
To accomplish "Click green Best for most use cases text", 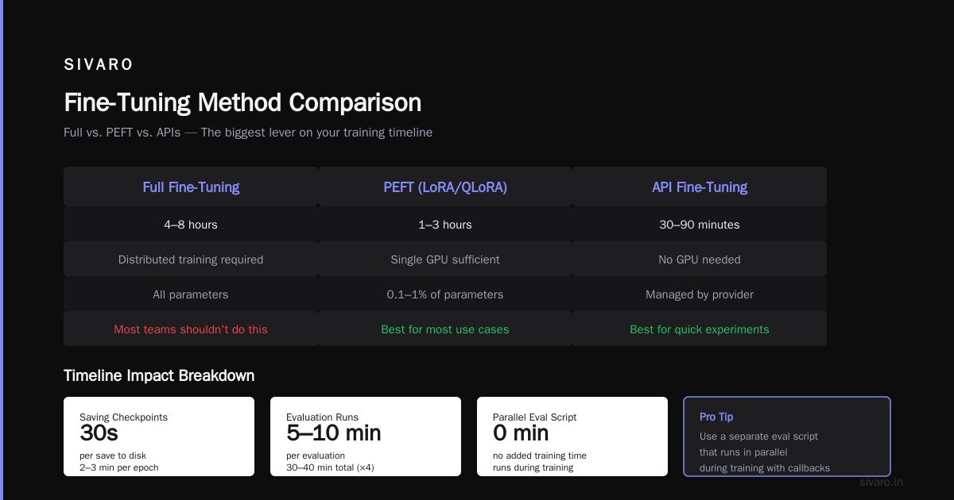I will click(x=445, y=329).
